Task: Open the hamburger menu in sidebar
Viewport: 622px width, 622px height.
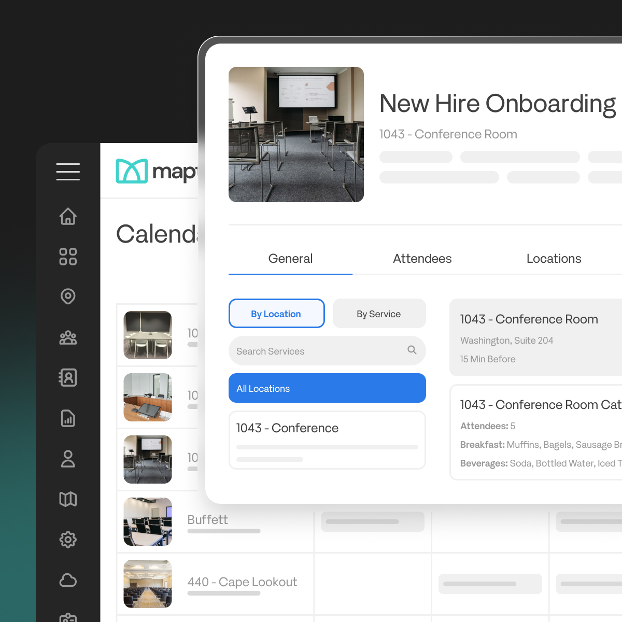Action: pos(68,172)
